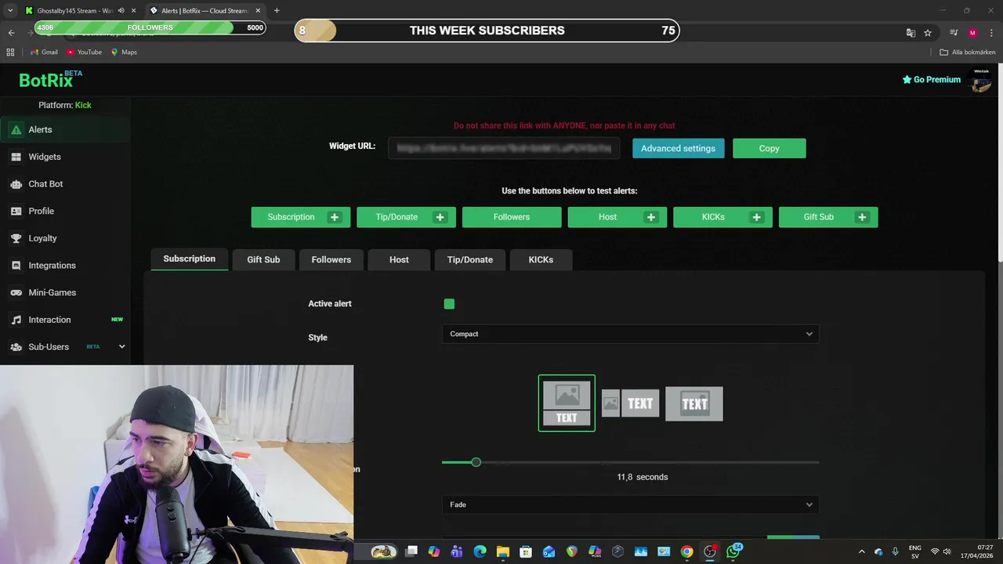Viewport: 1003px width, 564px height.
Task: Open WhatsApp from the taskbar
Action: [x=733, y=551]
